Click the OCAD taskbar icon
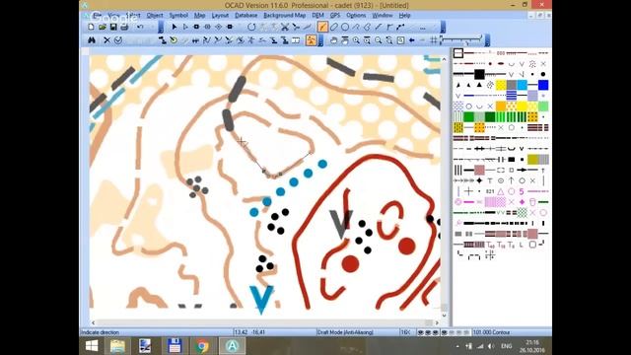This screenshot has width=631, height=355. pyautogui.click(x=232, y=346)
